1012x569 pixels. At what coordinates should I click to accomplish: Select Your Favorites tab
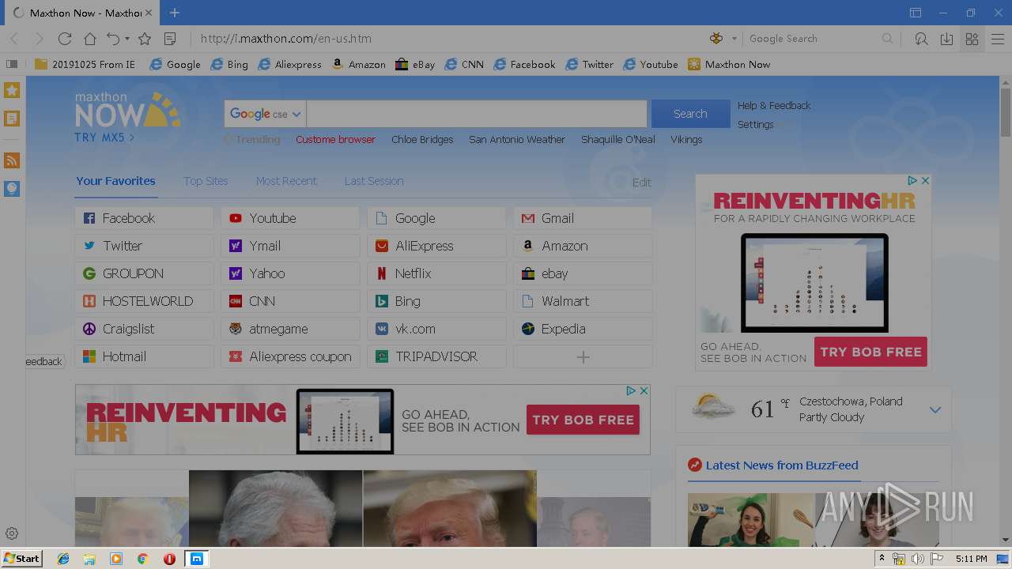tap(115, 181)
